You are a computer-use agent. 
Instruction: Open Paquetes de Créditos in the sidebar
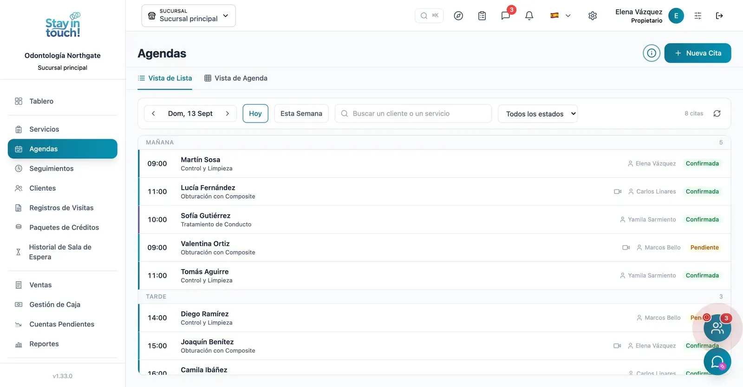tap(63, 227)
